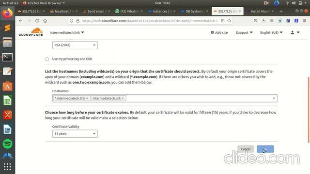Go to browser home page

45,21
